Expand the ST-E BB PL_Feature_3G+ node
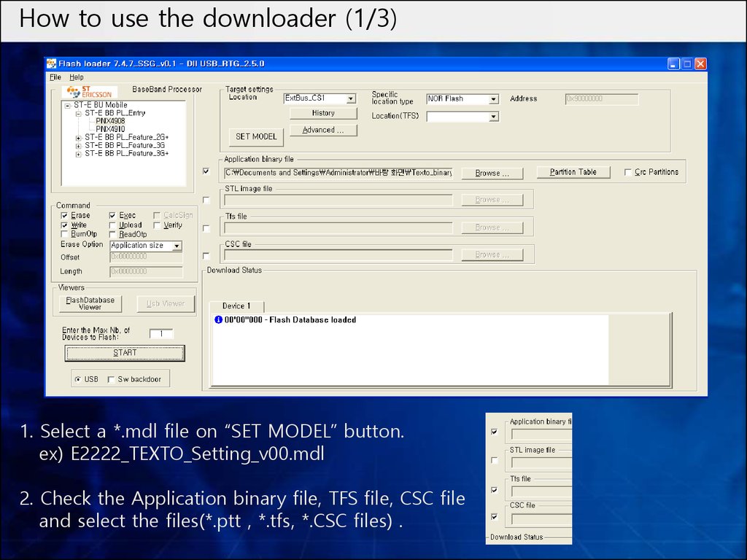Image resolution: width=747 pixels, height=560 pixels. click(79, 155)
